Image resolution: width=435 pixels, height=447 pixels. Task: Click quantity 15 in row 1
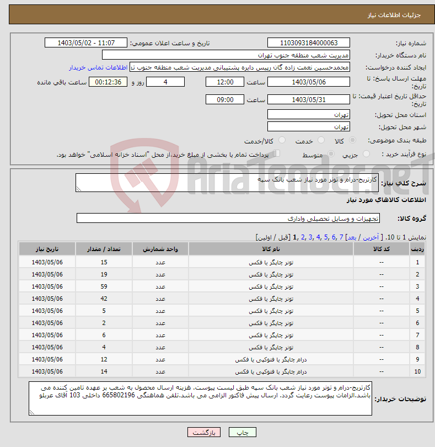(x=104, y=262)
